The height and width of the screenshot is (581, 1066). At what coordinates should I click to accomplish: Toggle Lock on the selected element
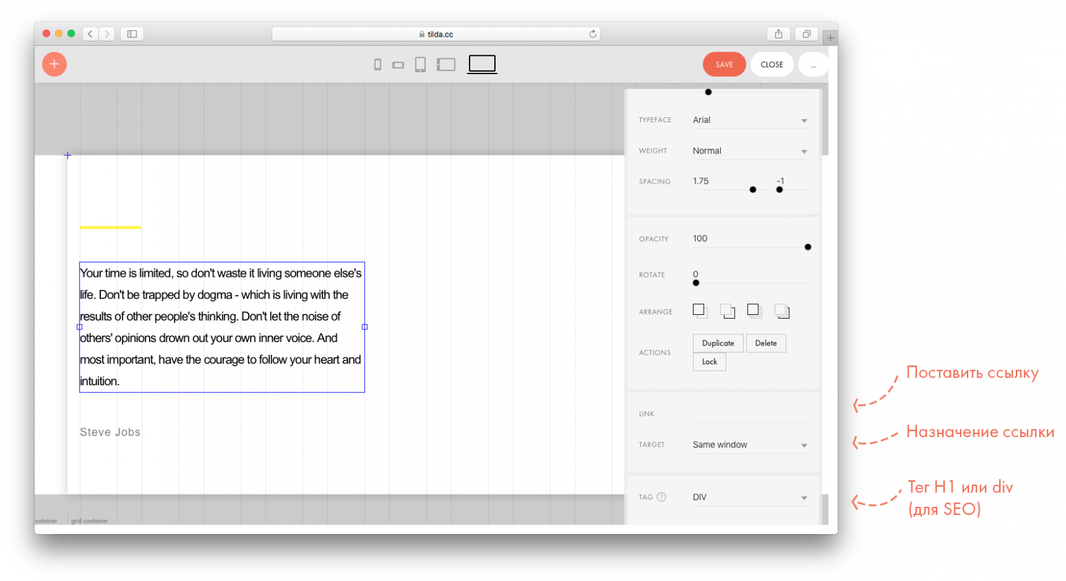[x=709, y=362]
